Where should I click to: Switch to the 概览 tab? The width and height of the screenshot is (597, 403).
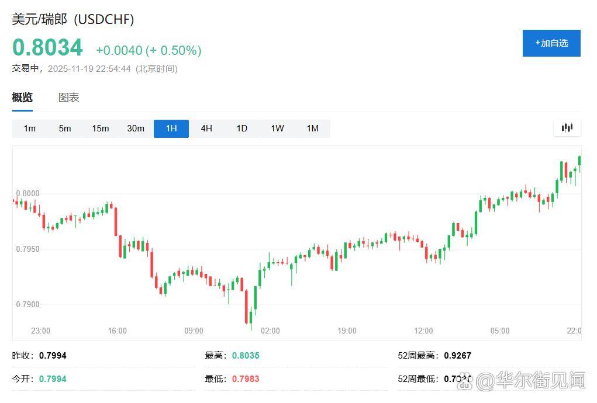[22, 98]
